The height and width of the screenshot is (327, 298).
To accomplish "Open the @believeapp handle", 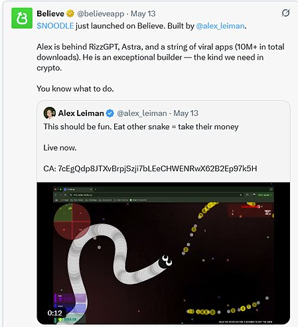I will click(101, 14).
